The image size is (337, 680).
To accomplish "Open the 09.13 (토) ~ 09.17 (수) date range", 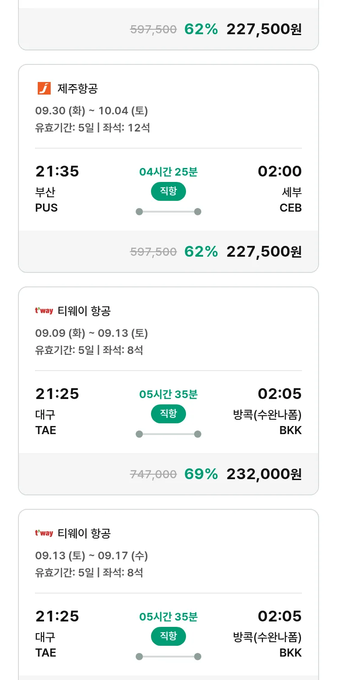I will tap(92, 556).
